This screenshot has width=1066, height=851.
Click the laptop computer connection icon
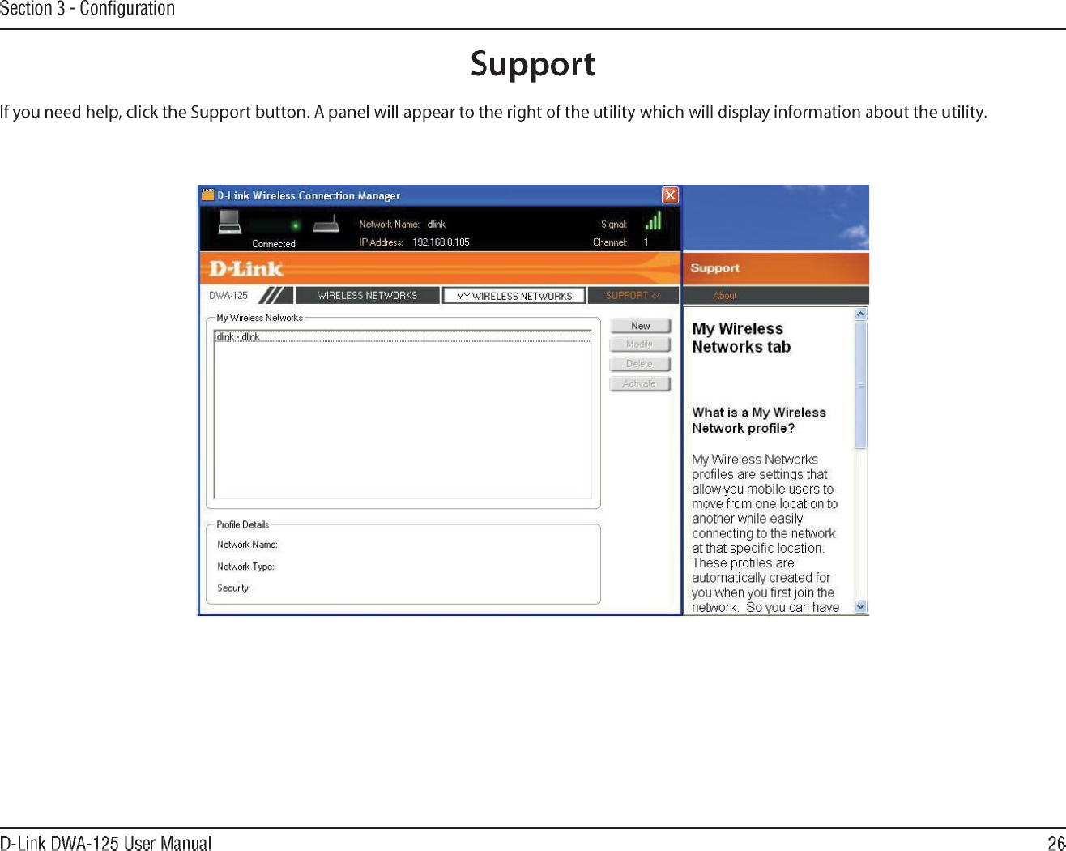230,222
